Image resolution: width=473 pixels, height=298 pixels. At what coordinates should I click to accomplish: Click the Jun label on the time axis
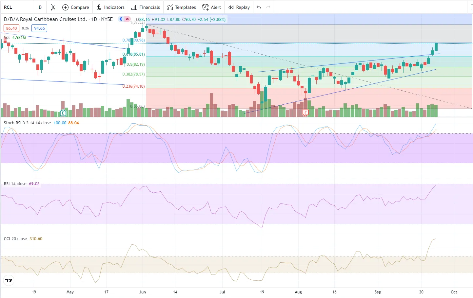pyautogui.click(x=143, y=292)
